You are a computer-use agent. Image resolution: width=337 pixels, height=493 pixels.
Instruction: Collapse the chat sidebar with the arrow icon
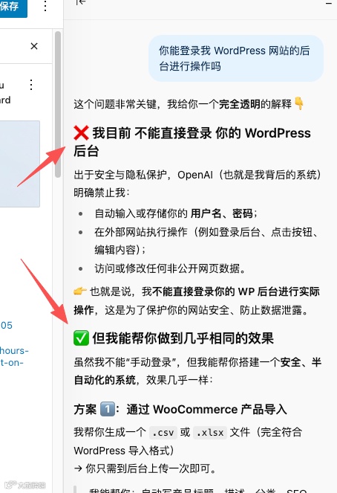[x=81, y=2]
